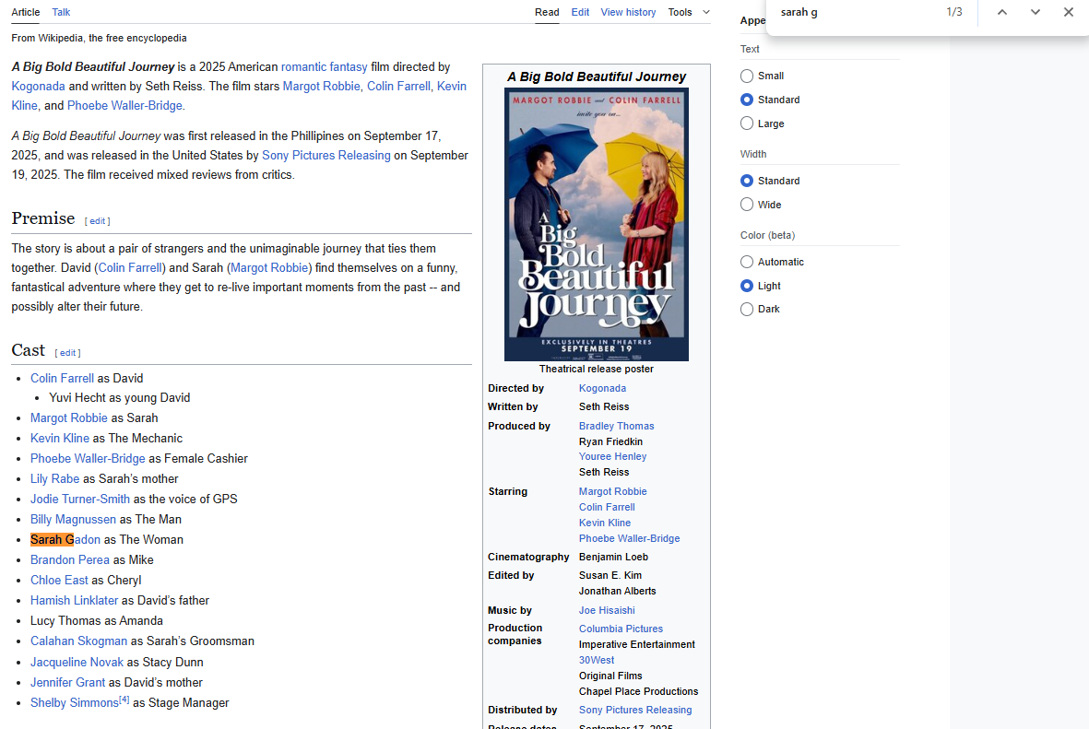This screenshot has width=1089, height=729.
Task: Open Bradley Thomas producer link
Action: point(616,426)
